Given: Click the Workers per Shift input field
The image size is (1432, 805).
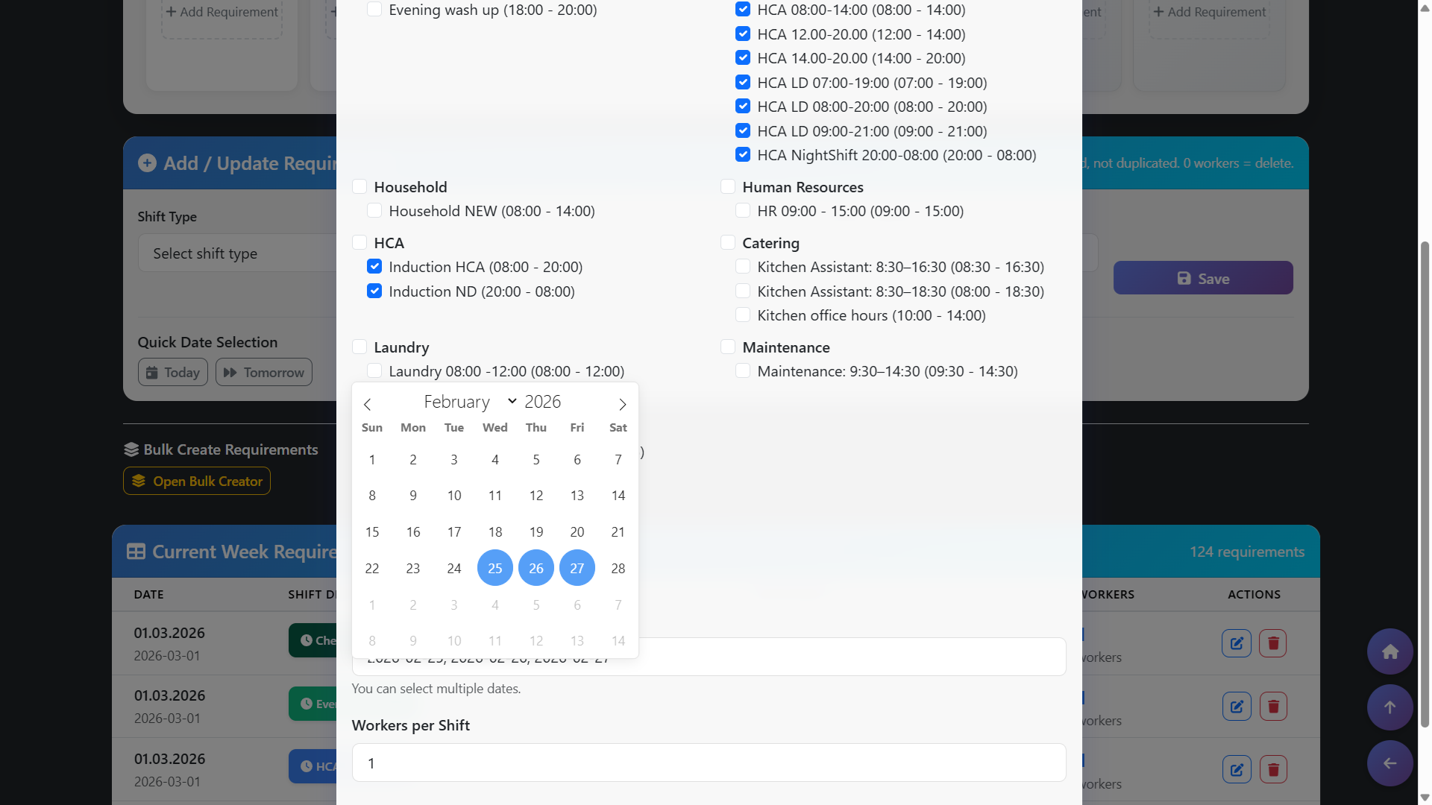Looking at the screenshot, I should point(709,763).
